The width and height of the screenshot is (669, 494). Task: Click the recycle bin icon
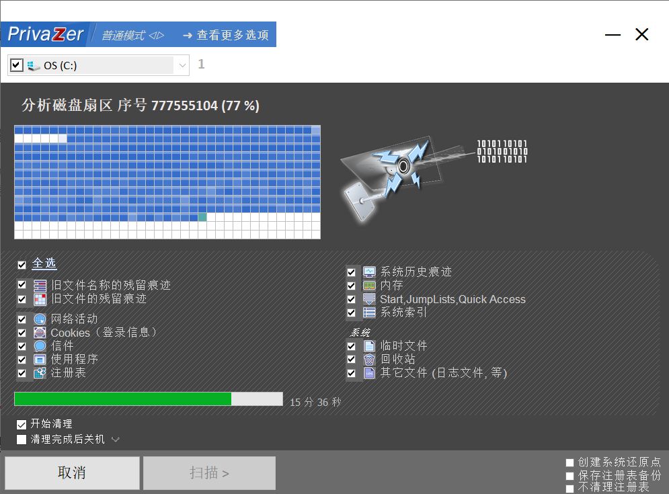tap(369, 360)
